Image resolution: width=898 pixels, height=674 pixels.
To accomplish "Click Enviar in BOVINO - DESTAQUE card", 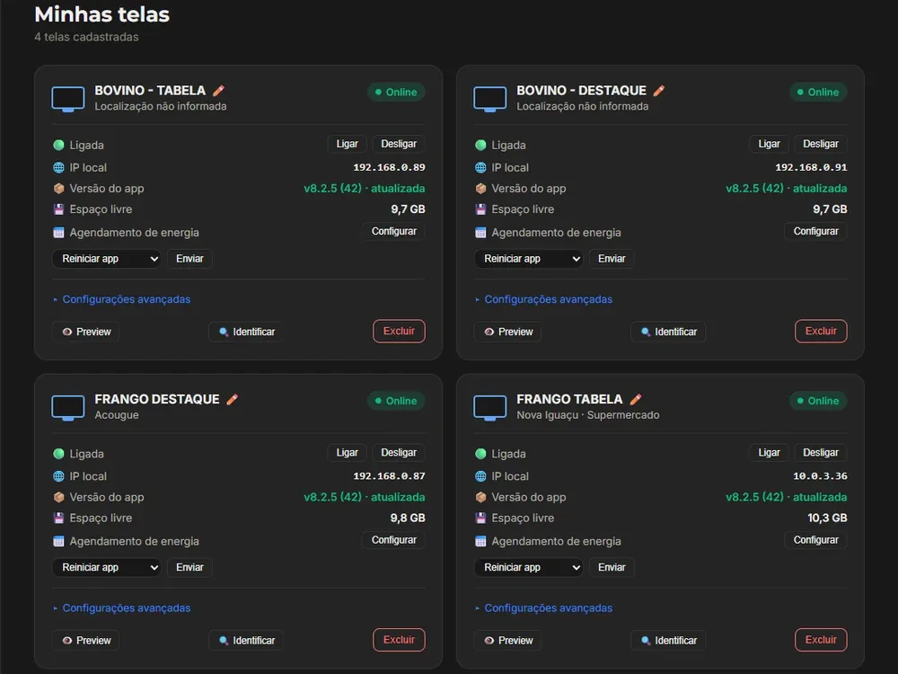I will pyautogui.click(x=612, y=259).
